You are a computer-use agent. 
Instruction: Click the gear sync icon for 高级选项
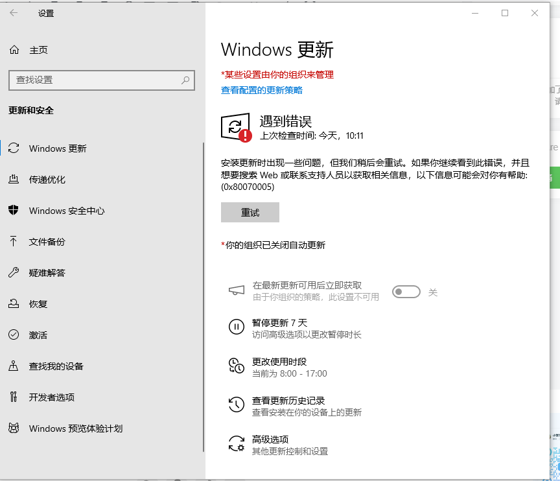pyautogui.click(x=237, y=443)
